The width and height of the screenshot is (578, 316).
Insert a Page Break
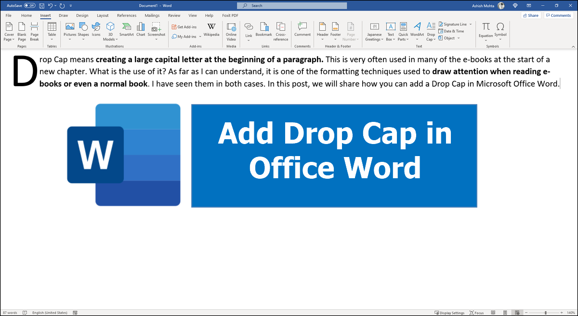pyautogui.click(x=34, y=31)
